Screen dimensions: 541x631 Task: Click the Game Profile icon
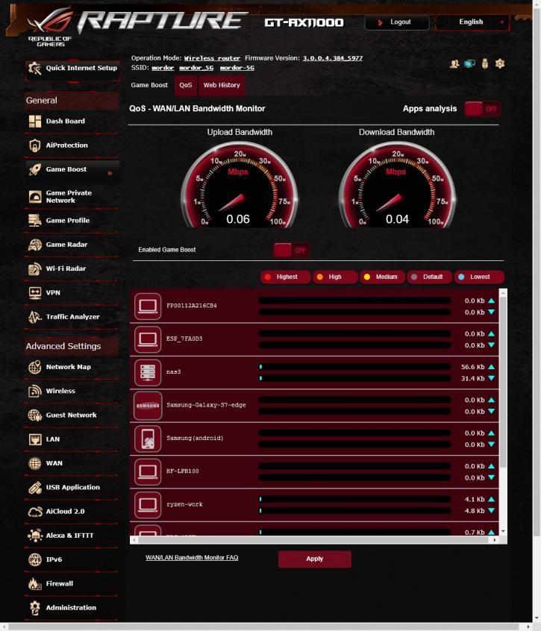35,221
